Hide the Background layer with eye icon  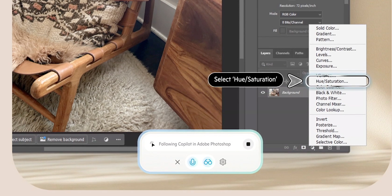click(x=263, y=92)
